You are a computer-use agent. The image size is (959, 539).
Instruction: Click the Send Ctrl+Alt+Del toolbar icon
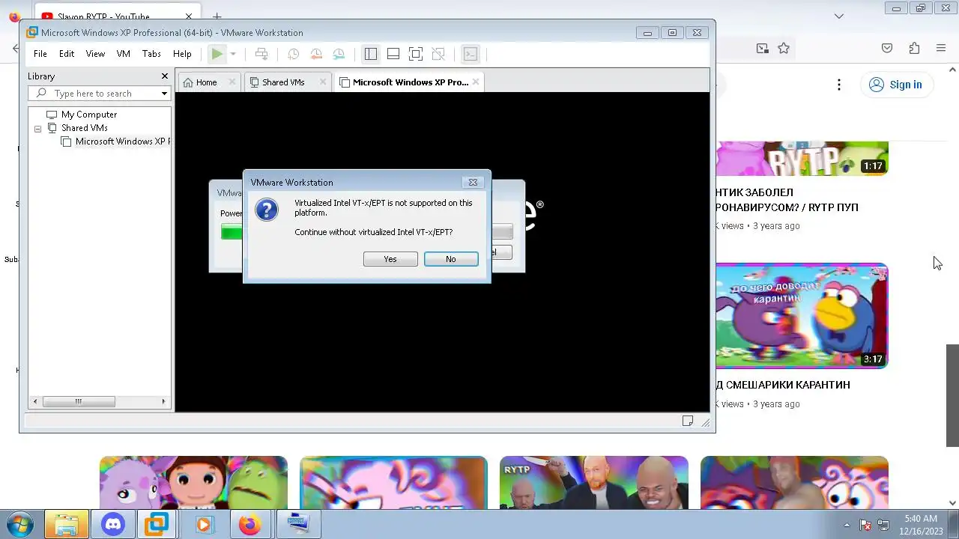(261, 54)
